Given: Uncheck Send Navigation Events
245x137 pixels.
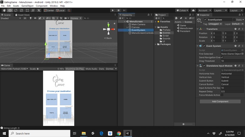Looking at the screenshot, I should (222, 57).
